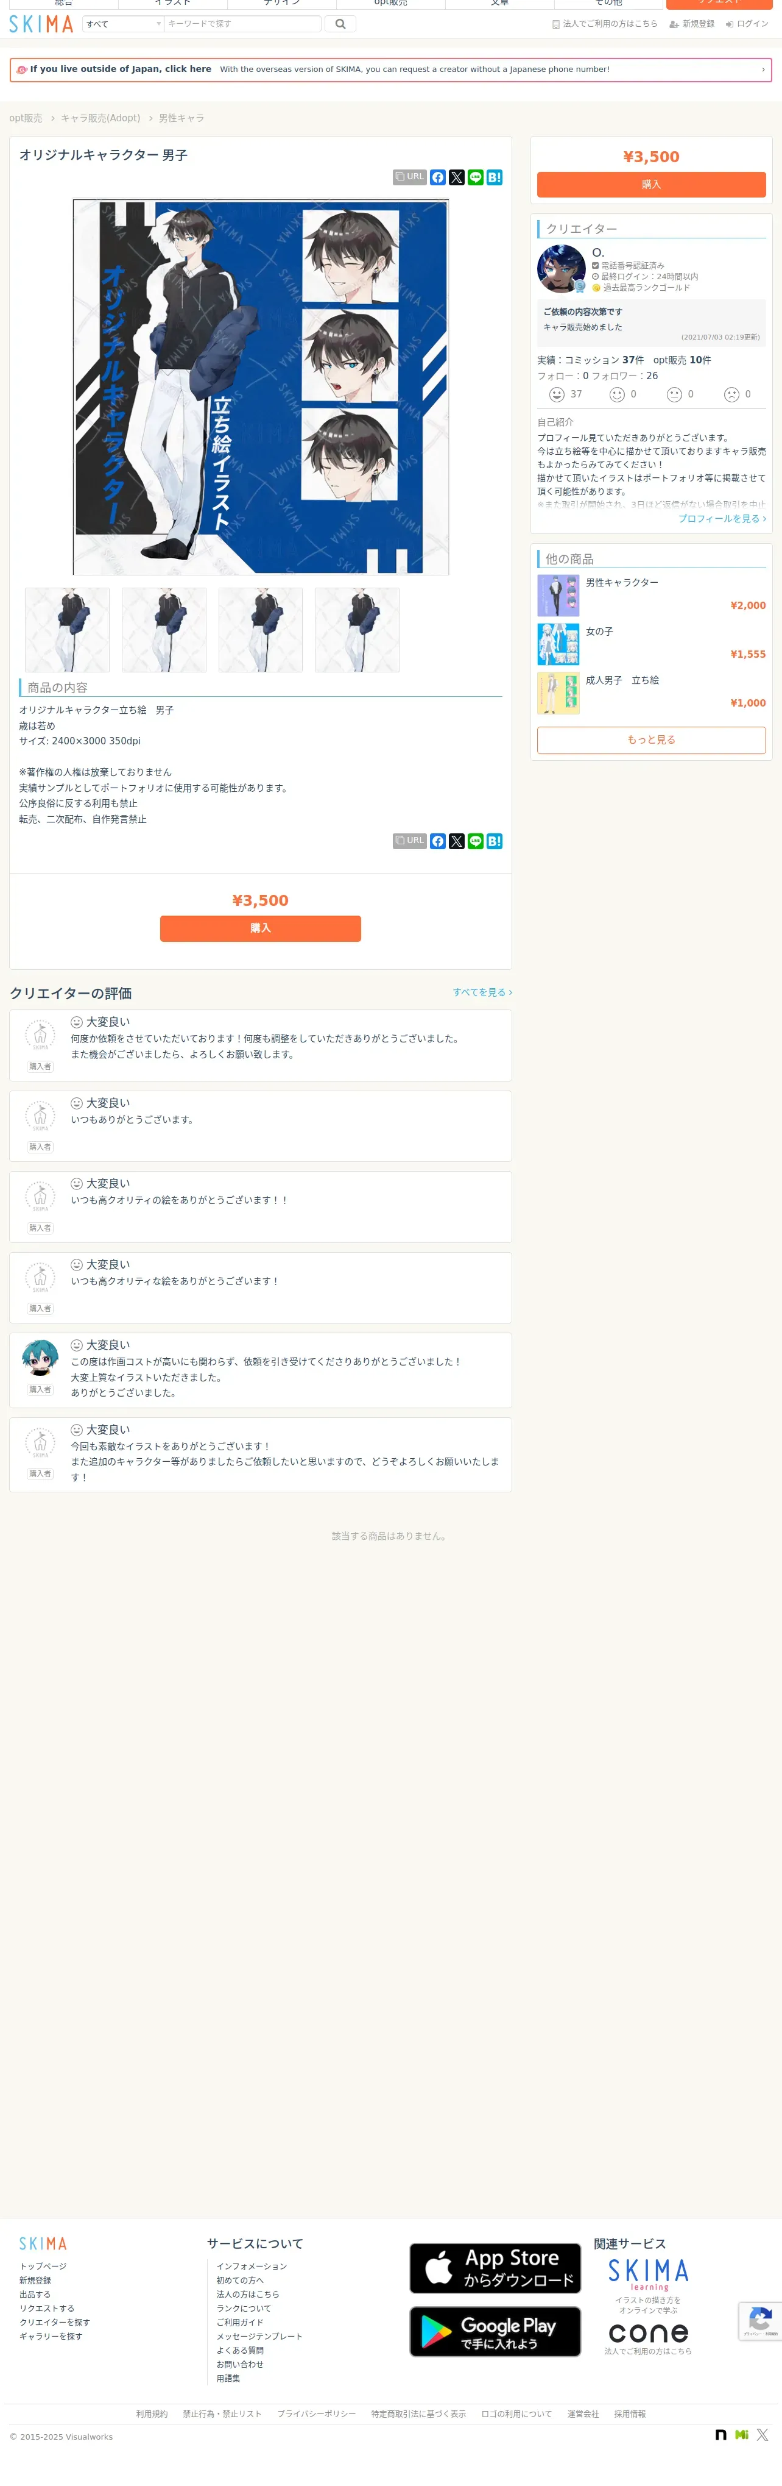Click the 購入 button below product description
782x2486 pixels.
tap(260, 928)
